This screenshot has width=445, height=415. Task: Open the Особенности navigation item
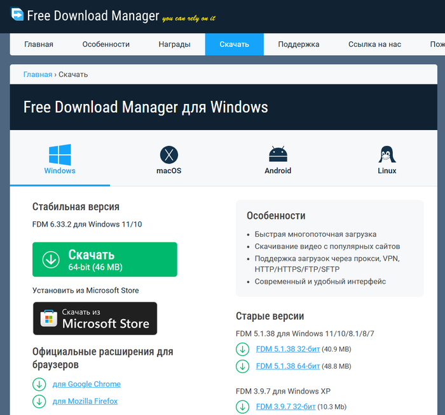pyautogui.click(x=106, y=44)
